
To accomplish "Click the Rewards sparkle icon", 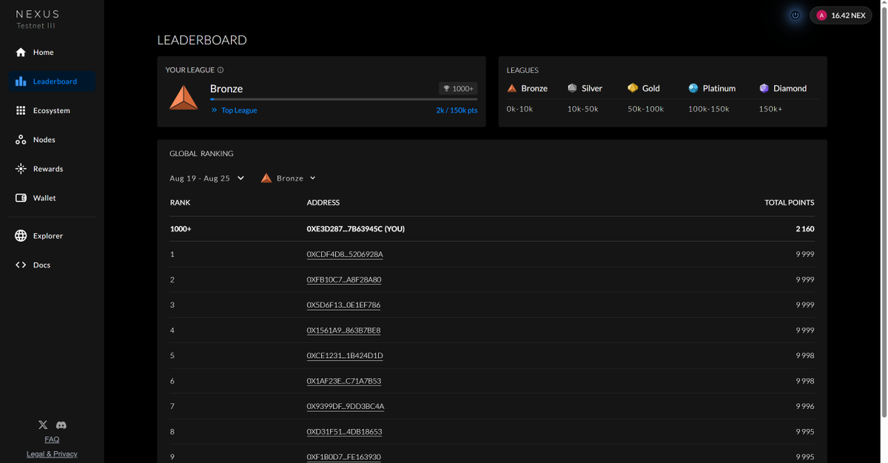I will pos(21,169).
